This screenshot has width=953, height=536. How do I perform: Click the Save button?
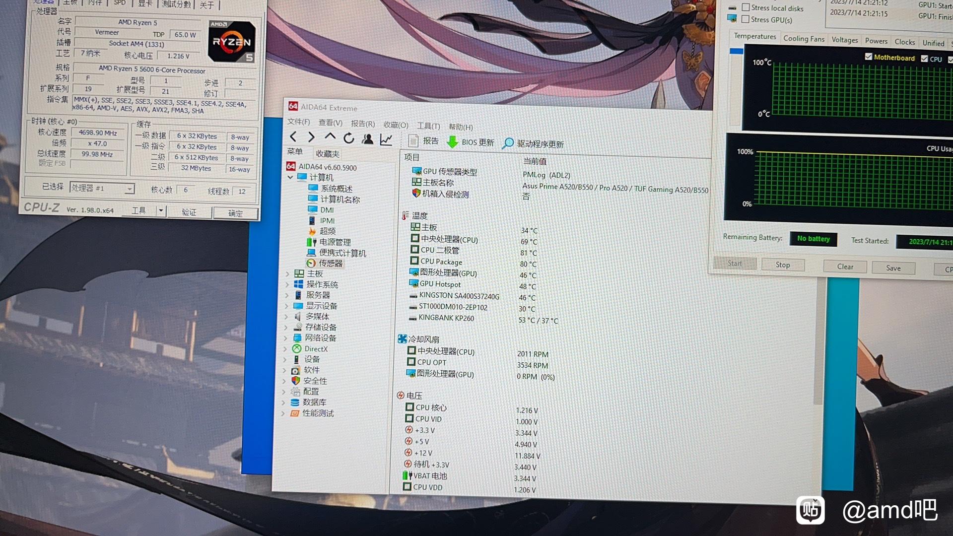point(893,268)
